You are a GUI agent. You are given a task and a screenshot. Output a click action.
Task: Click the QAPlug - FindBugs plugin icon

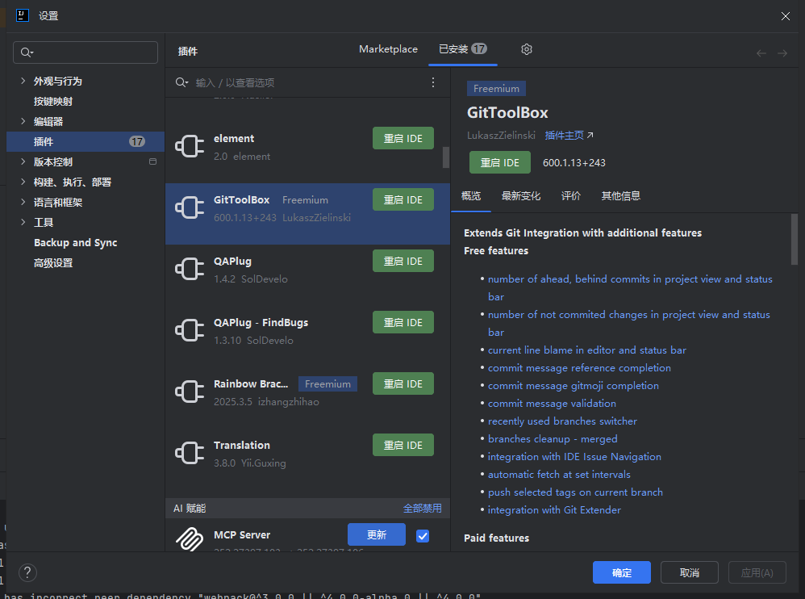(190, 330)
